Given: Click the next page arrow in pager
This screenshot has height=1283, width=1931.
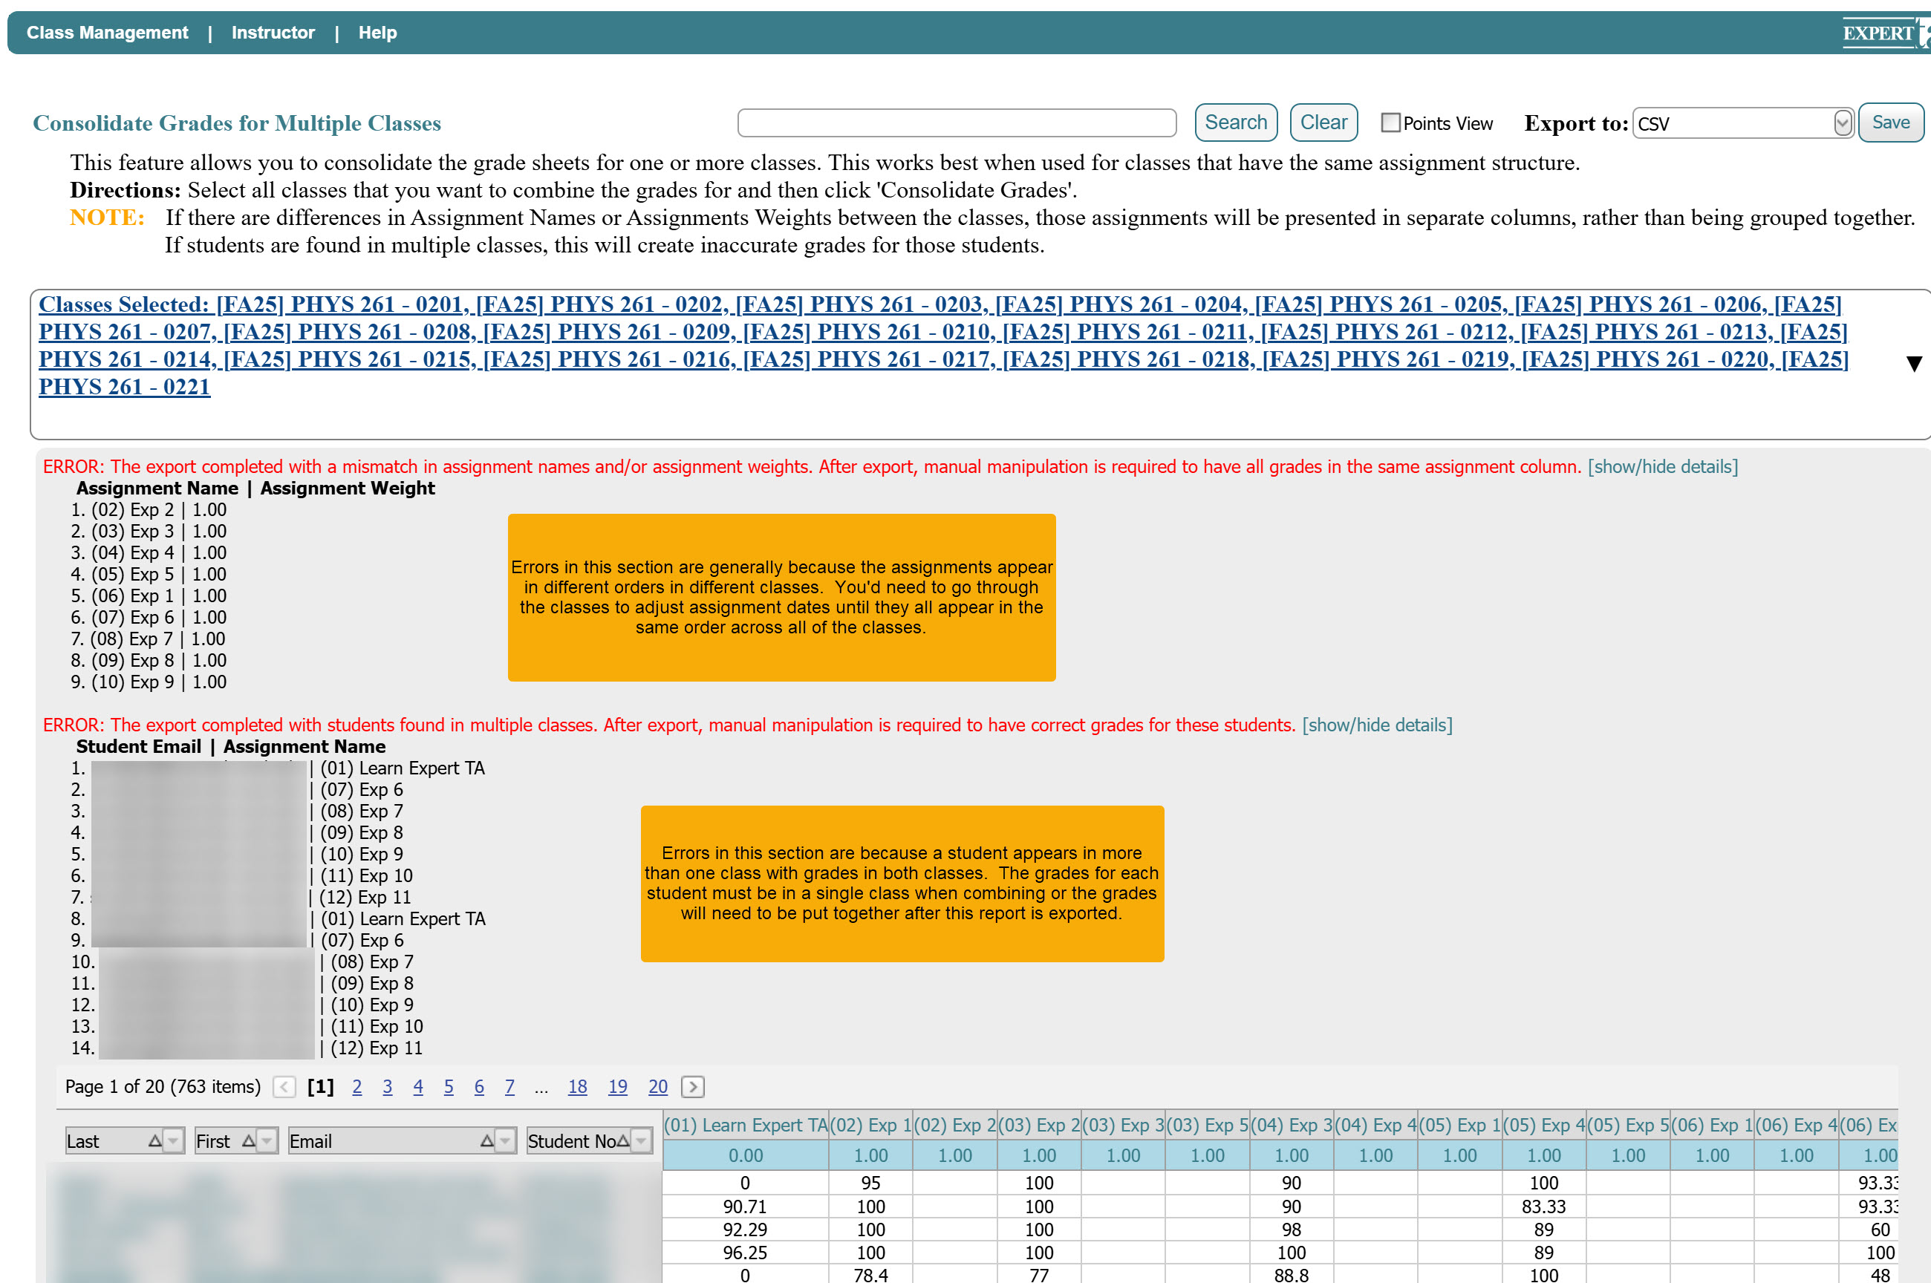Looking at the screenshot, I should 692,1087.
